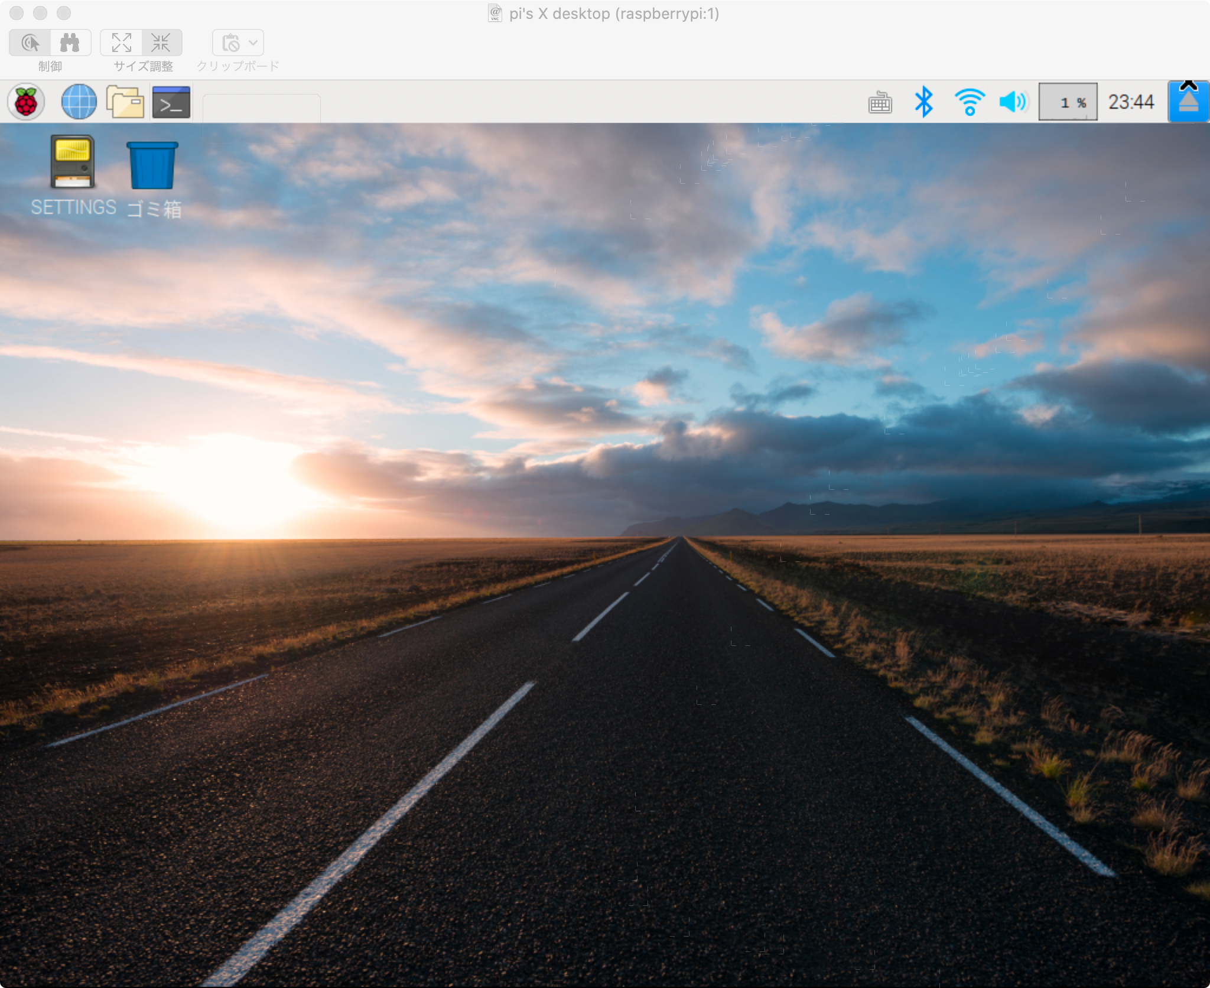
Task: Open the Raspberry Pi main menu
Action: coord(26,102)
